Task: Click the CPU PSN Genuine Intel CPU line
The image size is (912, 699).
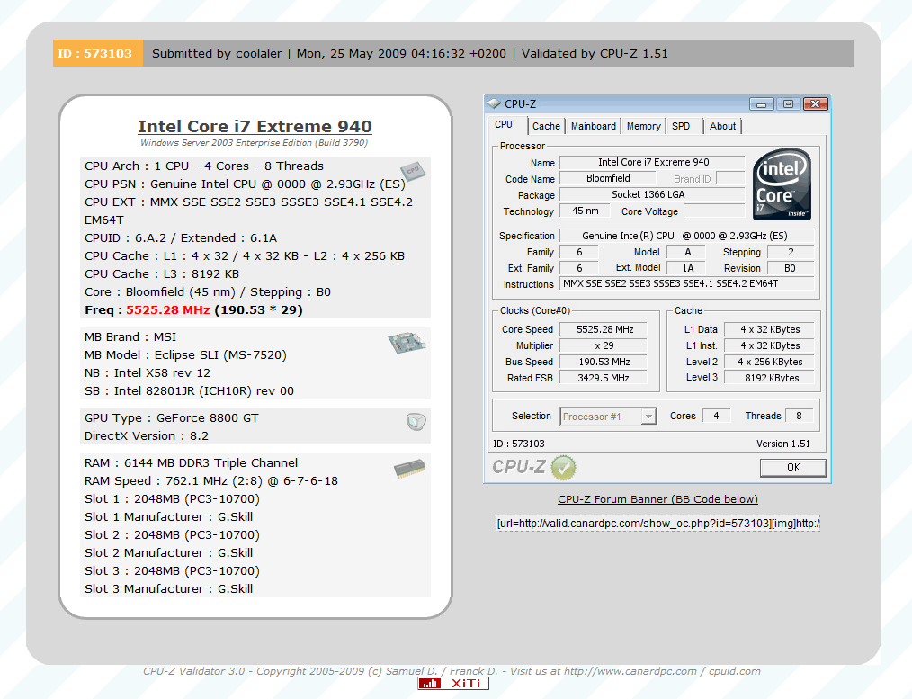Action: (x=245, y=184)
